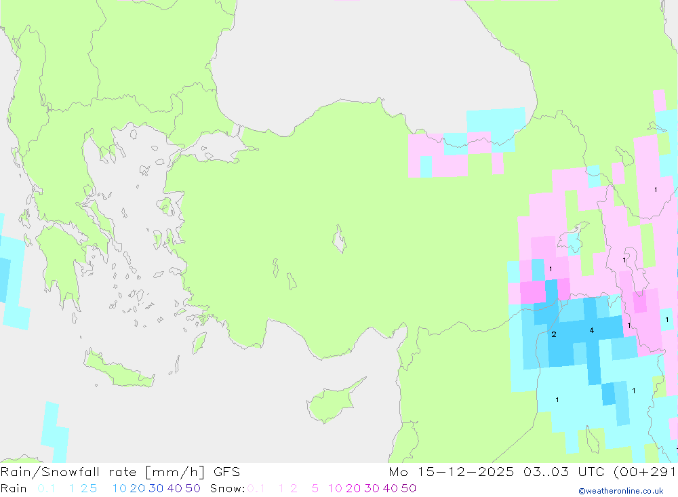
Task: Click the 50 value in the Rain legend
Action: (193, 488)
